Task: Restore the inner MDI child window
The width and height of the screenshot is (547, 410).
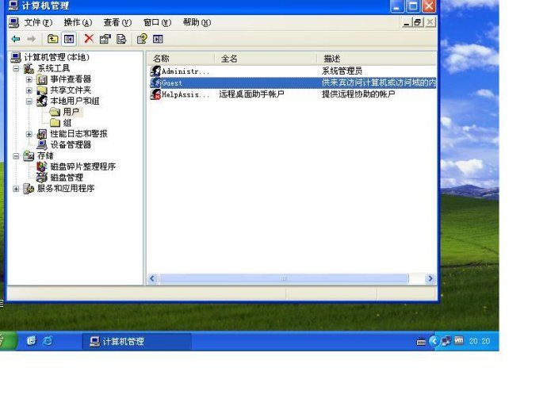Action: point(417,23)
